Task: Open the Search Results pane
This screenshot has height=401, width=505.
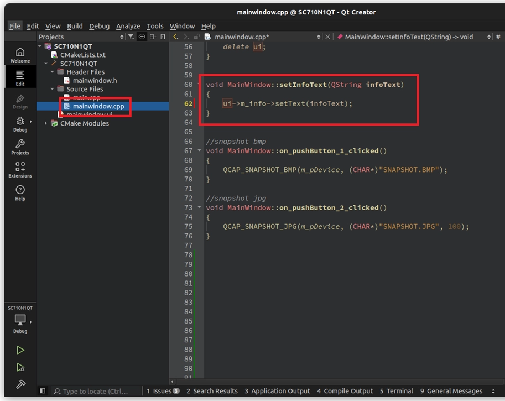Action: click(x=212, y=391)
